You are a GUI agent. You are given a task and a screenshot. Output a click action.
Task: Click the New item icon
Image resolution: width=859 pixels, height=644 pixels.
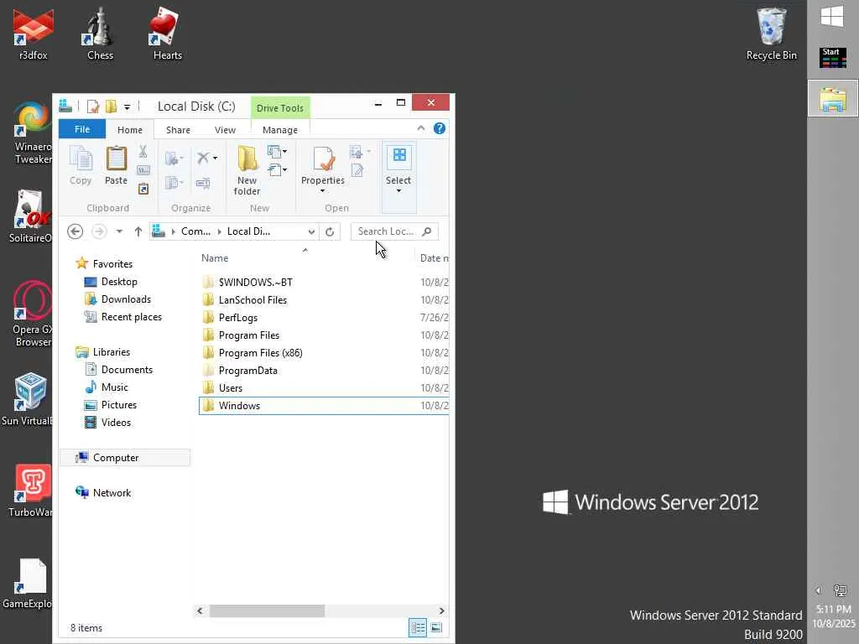[x=274, y=151]
